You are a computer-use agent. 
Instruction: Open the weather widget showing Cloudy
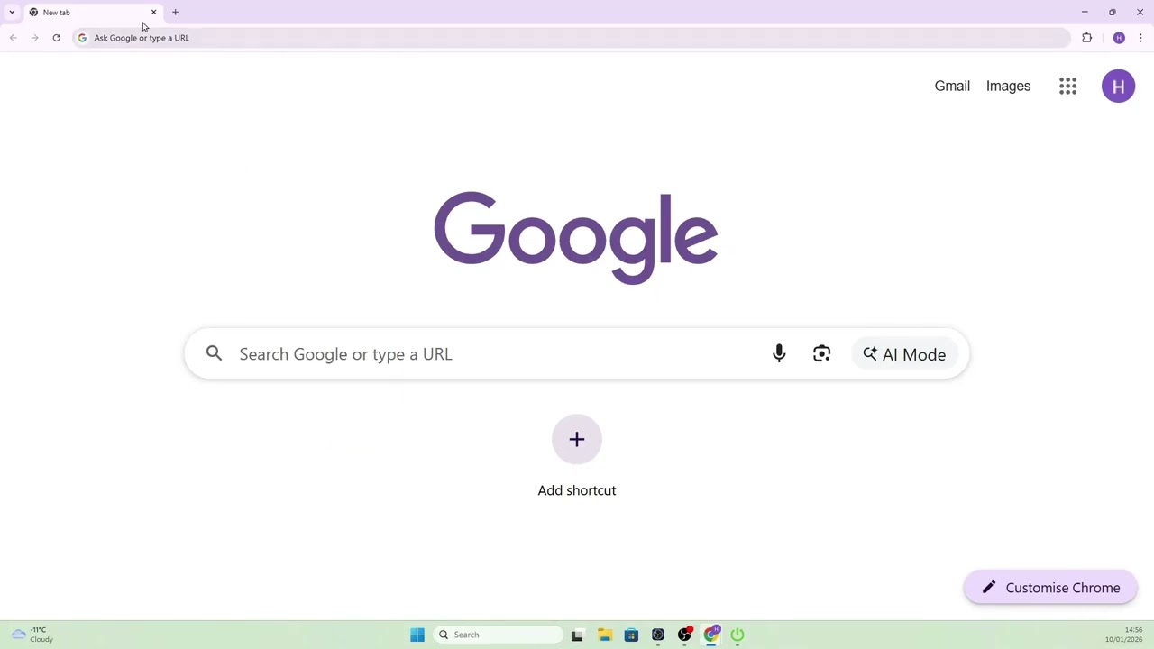click(34, 635)
